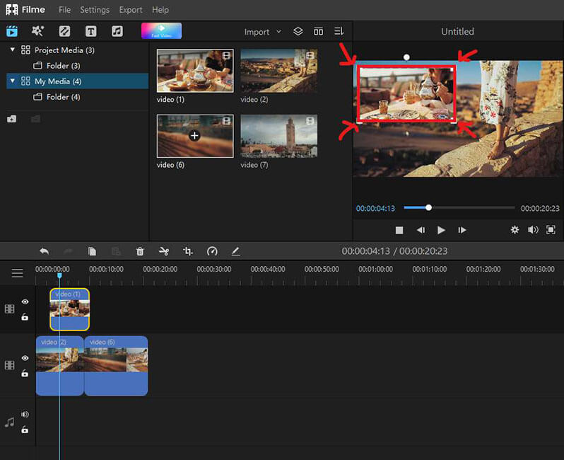
Task: Click plus on video (6) thumbnail
Action: click(194, 136)
